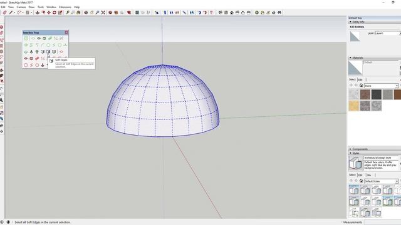Click the Zoom Extents tool
Screen dimensions: 401x225
coord(103,12)
